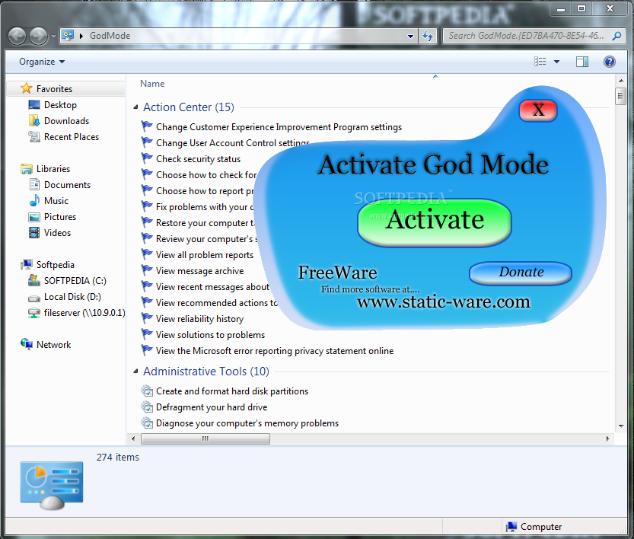Click the horizontal scrollbar thumb
This screenshot has height=539, width=634.
[x=205, y=439]
